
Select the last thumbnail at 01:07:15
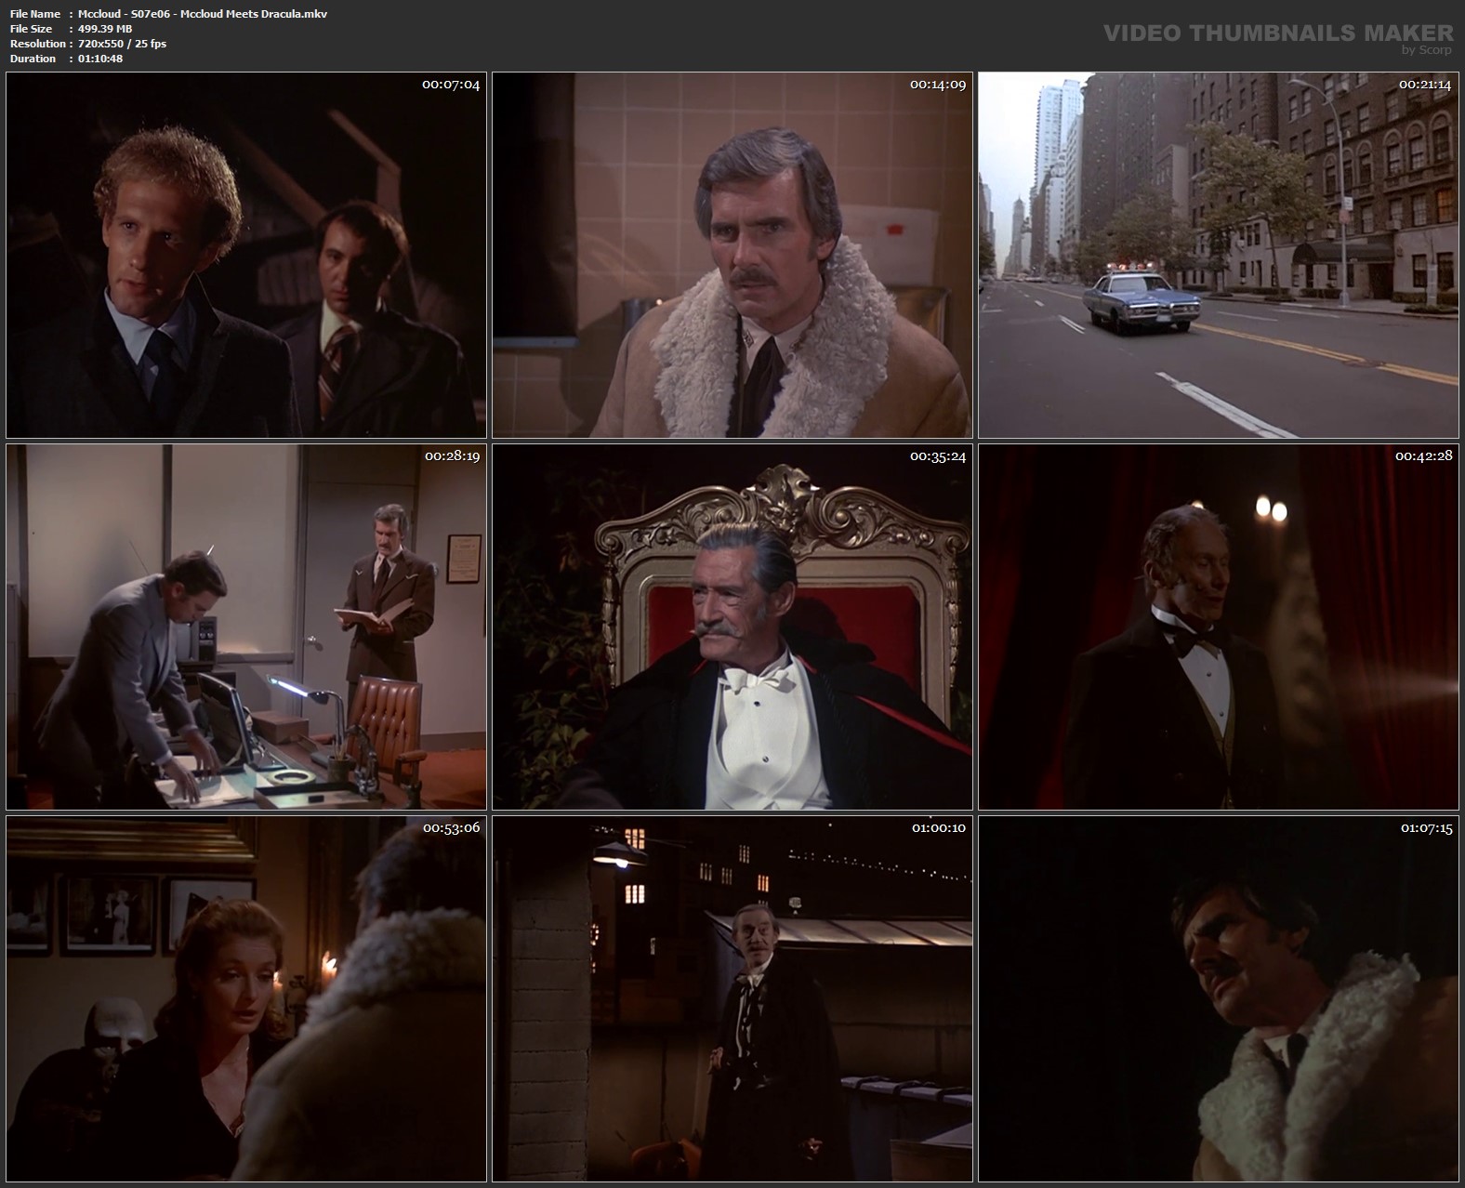click(x=1219, y=998)
